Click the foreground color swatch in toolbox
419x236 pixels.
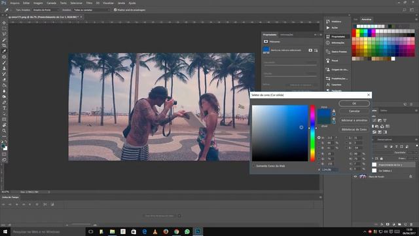coord(3,146)
